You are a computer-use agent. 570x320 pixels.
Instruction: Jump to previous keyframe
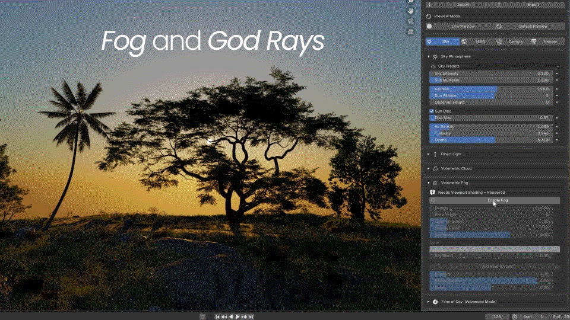coord(224,316)
